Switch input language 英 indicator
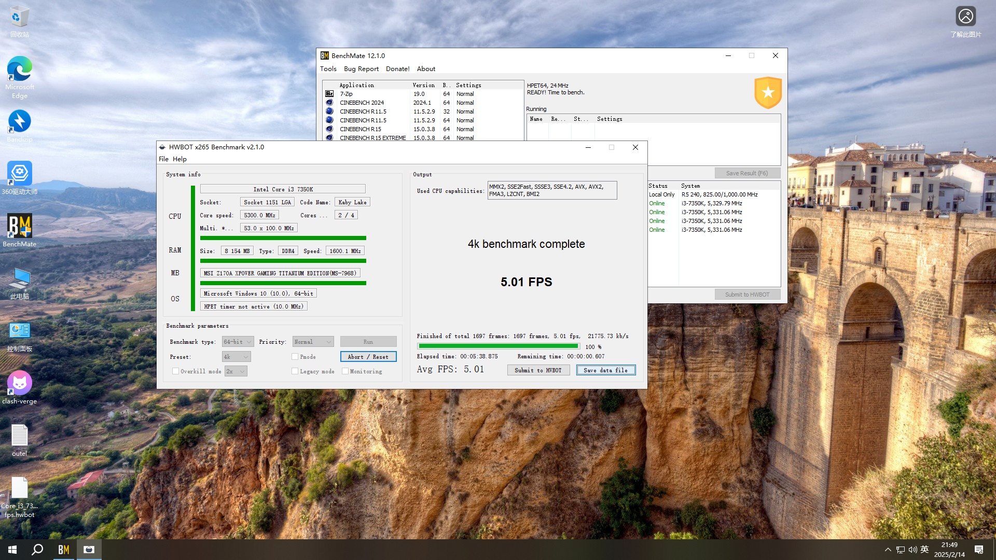 pyautogui.click(x=924, y=550)
